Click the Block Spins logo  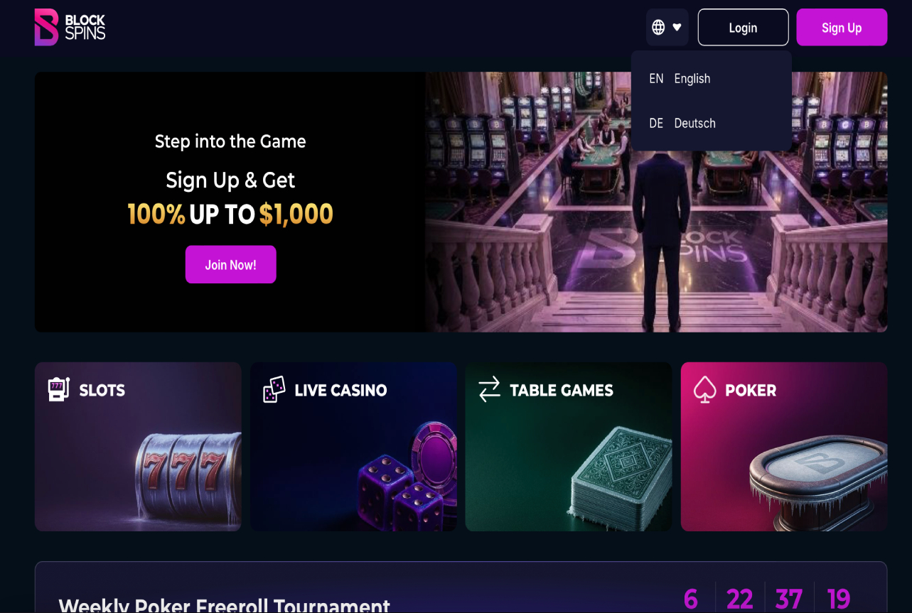[70, 27]
